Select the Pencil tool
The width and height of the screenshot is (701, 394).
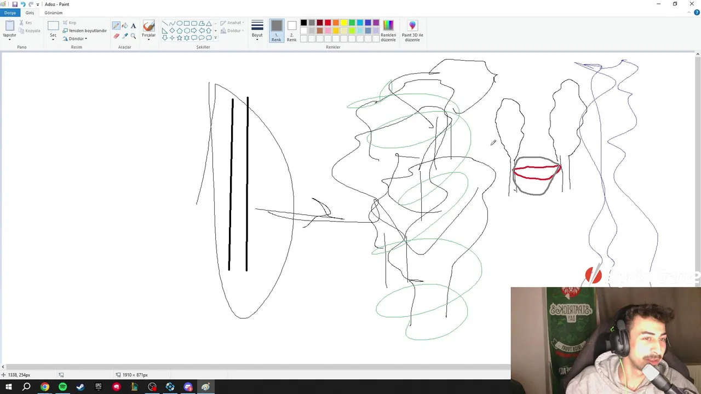(x=116, y=26)
